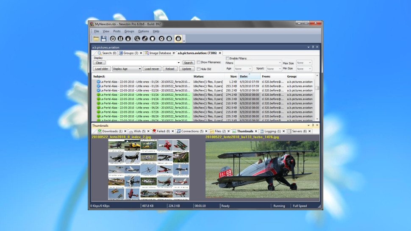Click the highlighted padlock toolbar icon

coord(178,39)
